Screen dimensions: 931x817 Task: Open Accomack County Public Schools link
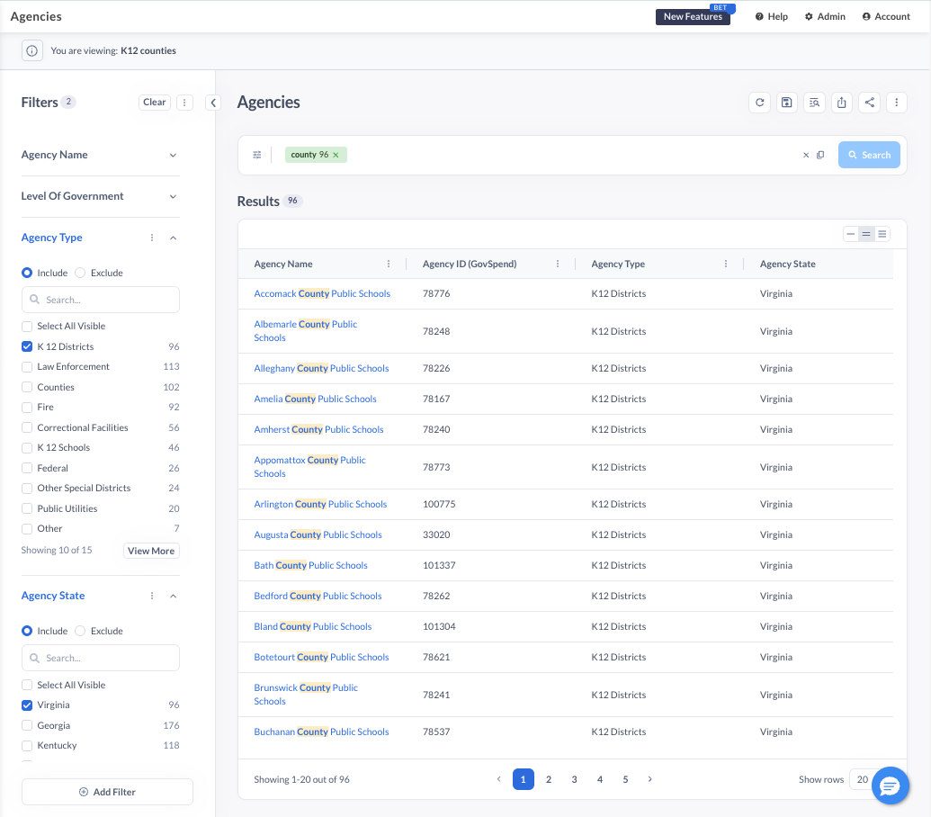point(322,293)
